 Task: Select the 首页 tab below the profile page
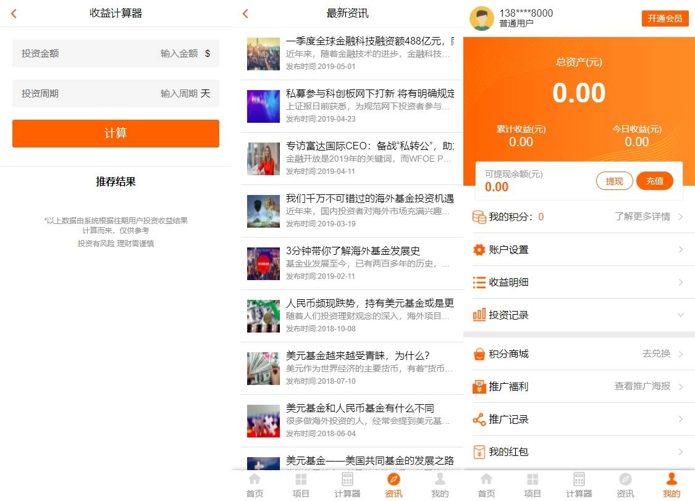[x=486, y=485]
